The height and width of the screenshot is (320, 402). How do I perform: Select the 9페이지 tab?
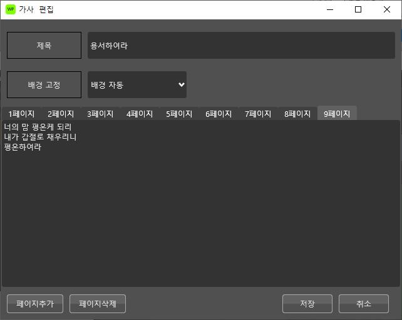[x=337, y=113]
